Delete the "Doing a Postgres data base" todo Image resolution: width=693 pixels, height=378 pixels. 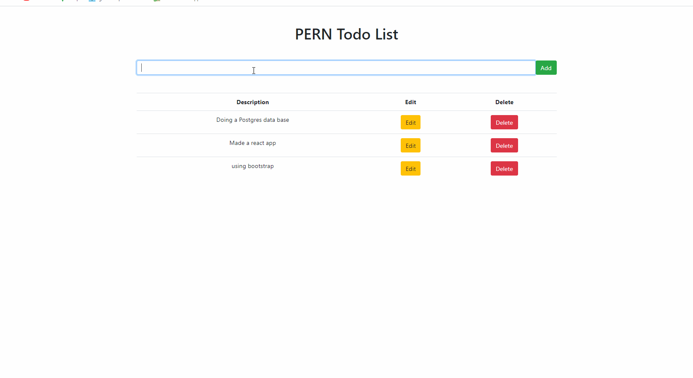point(504,122)
